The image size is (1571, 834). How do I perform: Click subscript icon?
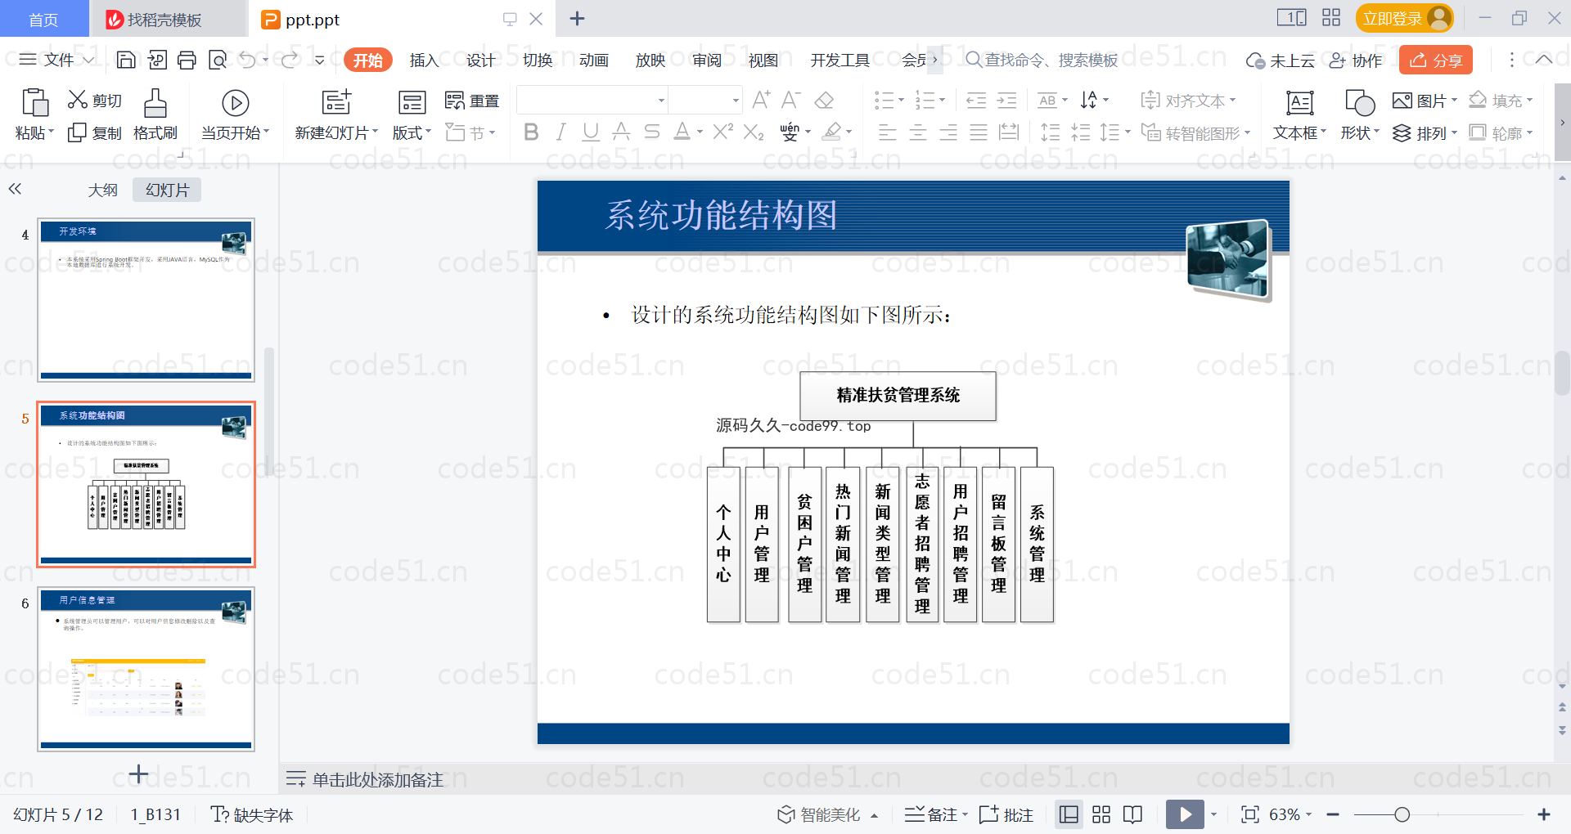pyautogui.click(x=754, y=132)
